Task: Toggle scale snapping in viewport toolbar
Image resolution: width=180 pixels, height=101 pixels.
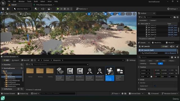Action: tap(120, 14)
